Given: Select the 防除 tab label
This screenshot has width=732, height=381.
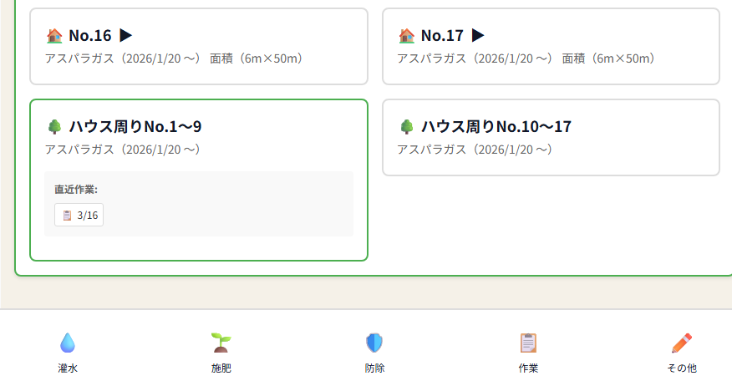Looking at the screenshot, I should pyautogui.click(x=374, y=368).
